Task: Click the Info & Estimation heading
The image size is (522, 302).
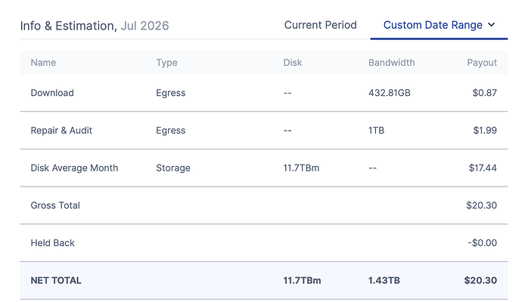Action: point(69,26)
